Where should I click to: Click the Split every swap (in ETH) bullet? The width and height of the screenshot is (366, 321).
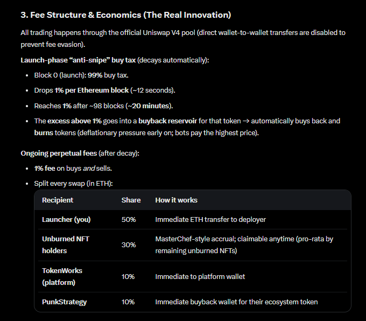pyautogui.click(x=73, y=184)
